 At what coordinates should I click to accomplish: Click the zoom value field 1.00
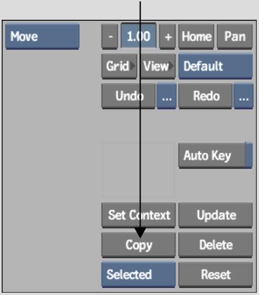tap(138, 36)
